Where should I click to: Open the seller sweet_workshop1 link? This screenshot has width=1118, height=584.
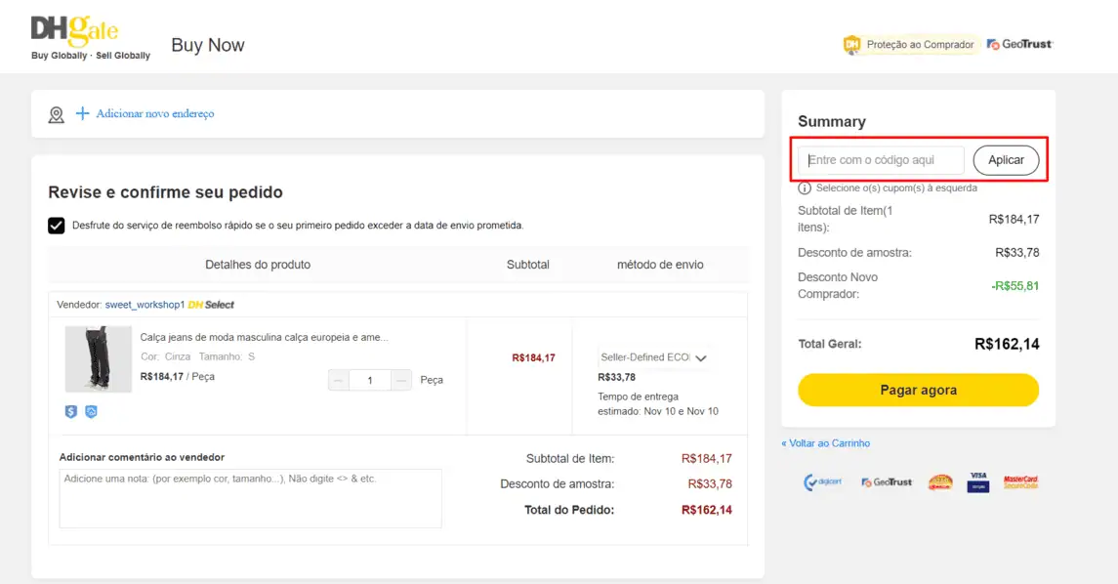coord(145,305)
